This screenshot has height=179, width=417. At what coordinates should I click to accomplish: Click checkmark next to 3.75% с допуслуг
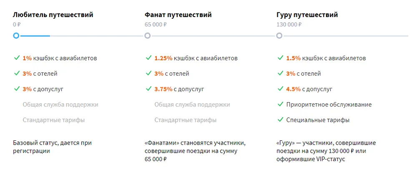point(148,88)
